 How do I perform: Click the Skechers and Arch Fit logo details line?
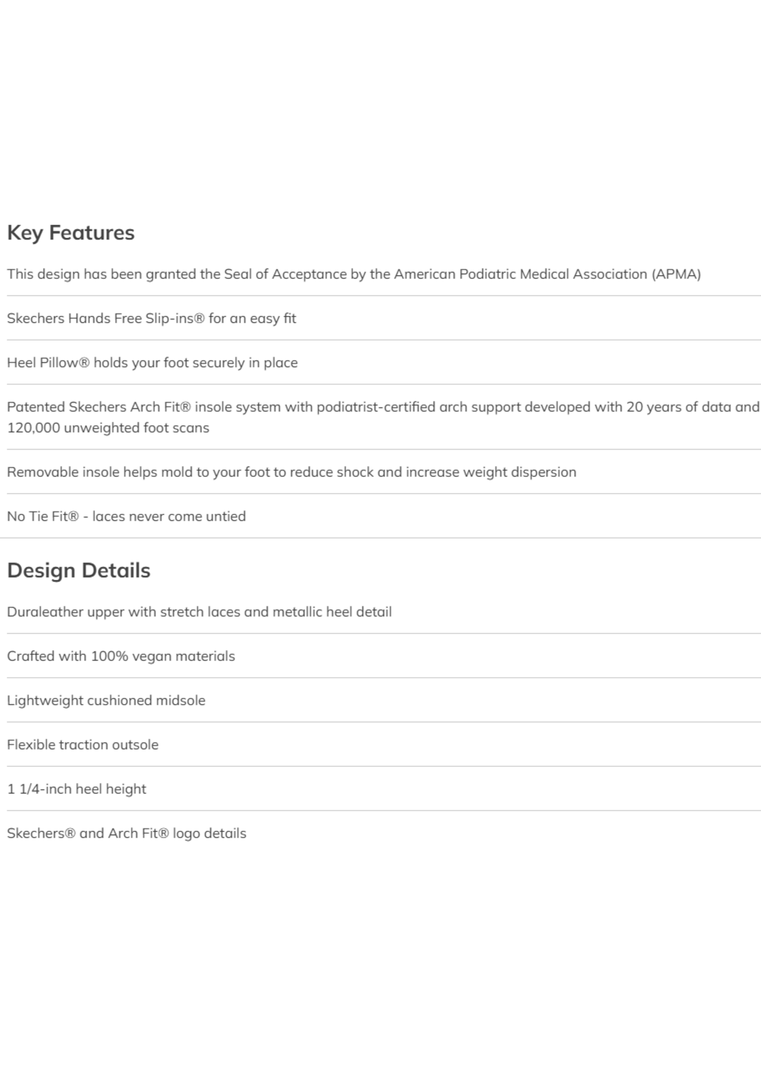[x=127, y=833]
